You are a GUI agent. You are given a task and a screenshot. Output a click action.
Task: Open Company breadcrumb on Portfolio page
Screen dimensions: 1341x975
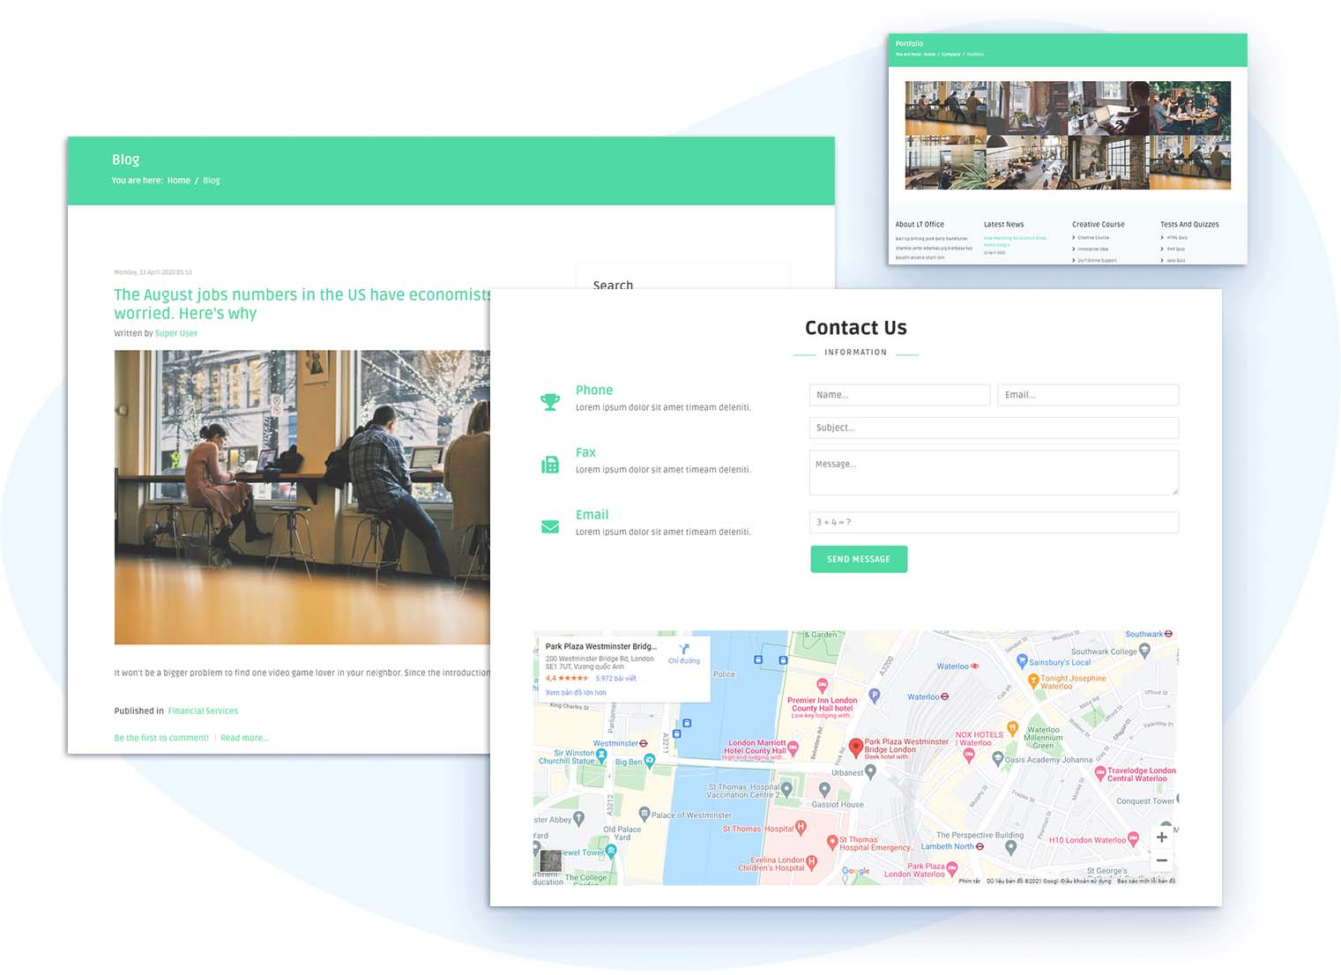tap(950, 55)
